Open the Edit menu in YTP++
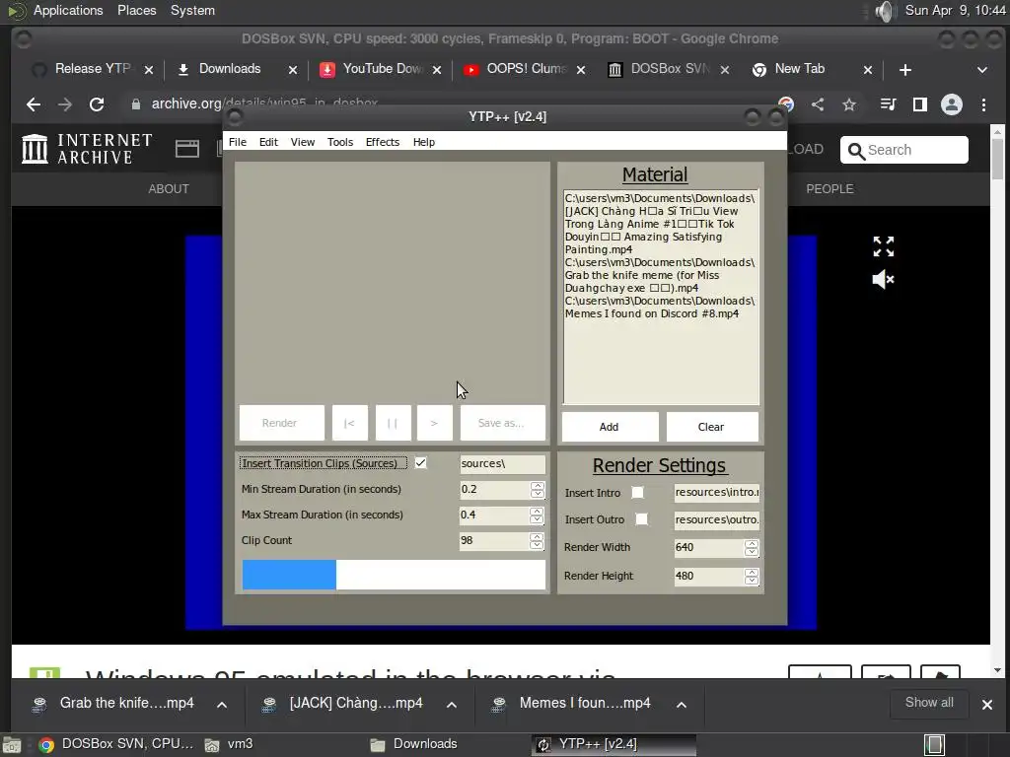 point(268,142)
